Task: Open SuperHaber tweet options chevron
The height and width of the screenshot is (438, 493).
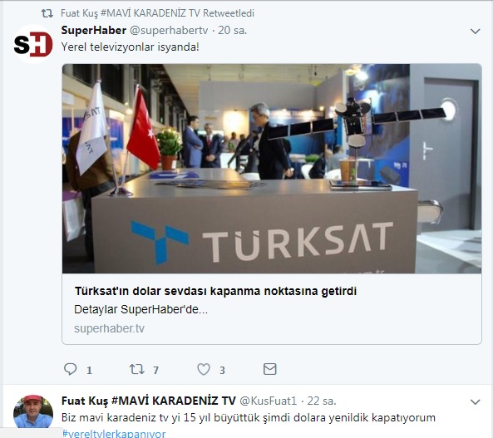Action: [475, 31]
